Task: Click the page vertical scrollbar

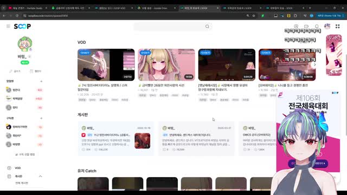Action: [x=346, y=93]
